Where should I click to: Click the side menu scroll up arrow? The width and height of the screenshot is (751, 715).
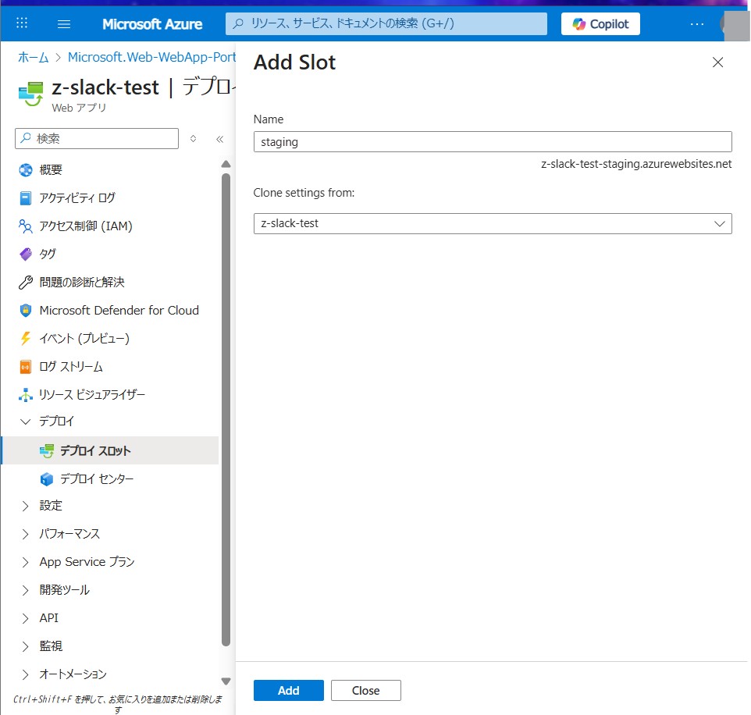(x=226, y=164)
